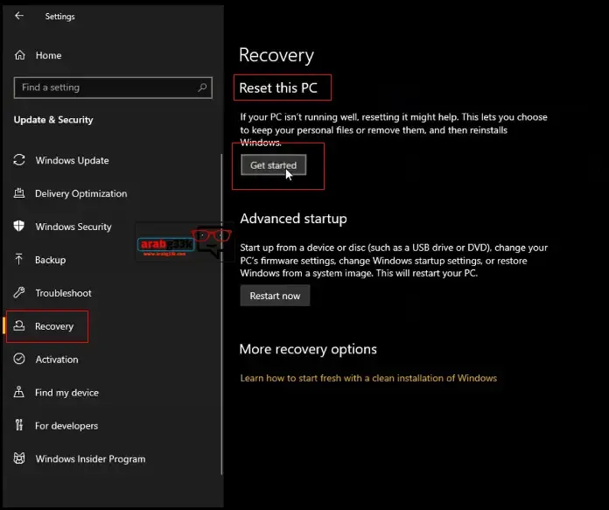Go back using the Settings arrow
609x510 pixels.
pyautogui.click(x=19, y=16)
